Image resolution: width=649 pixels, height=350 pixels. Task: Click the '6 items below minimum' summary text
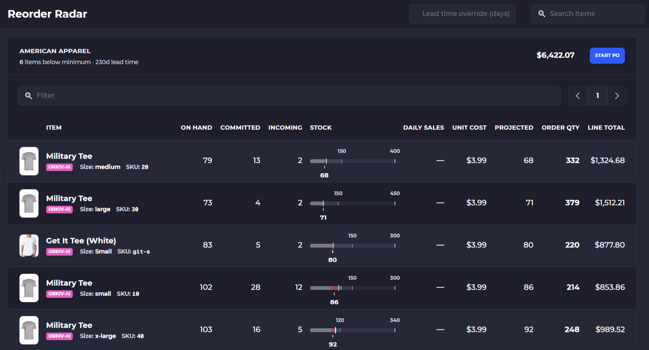pyautogui.click(x=55, y=62)
